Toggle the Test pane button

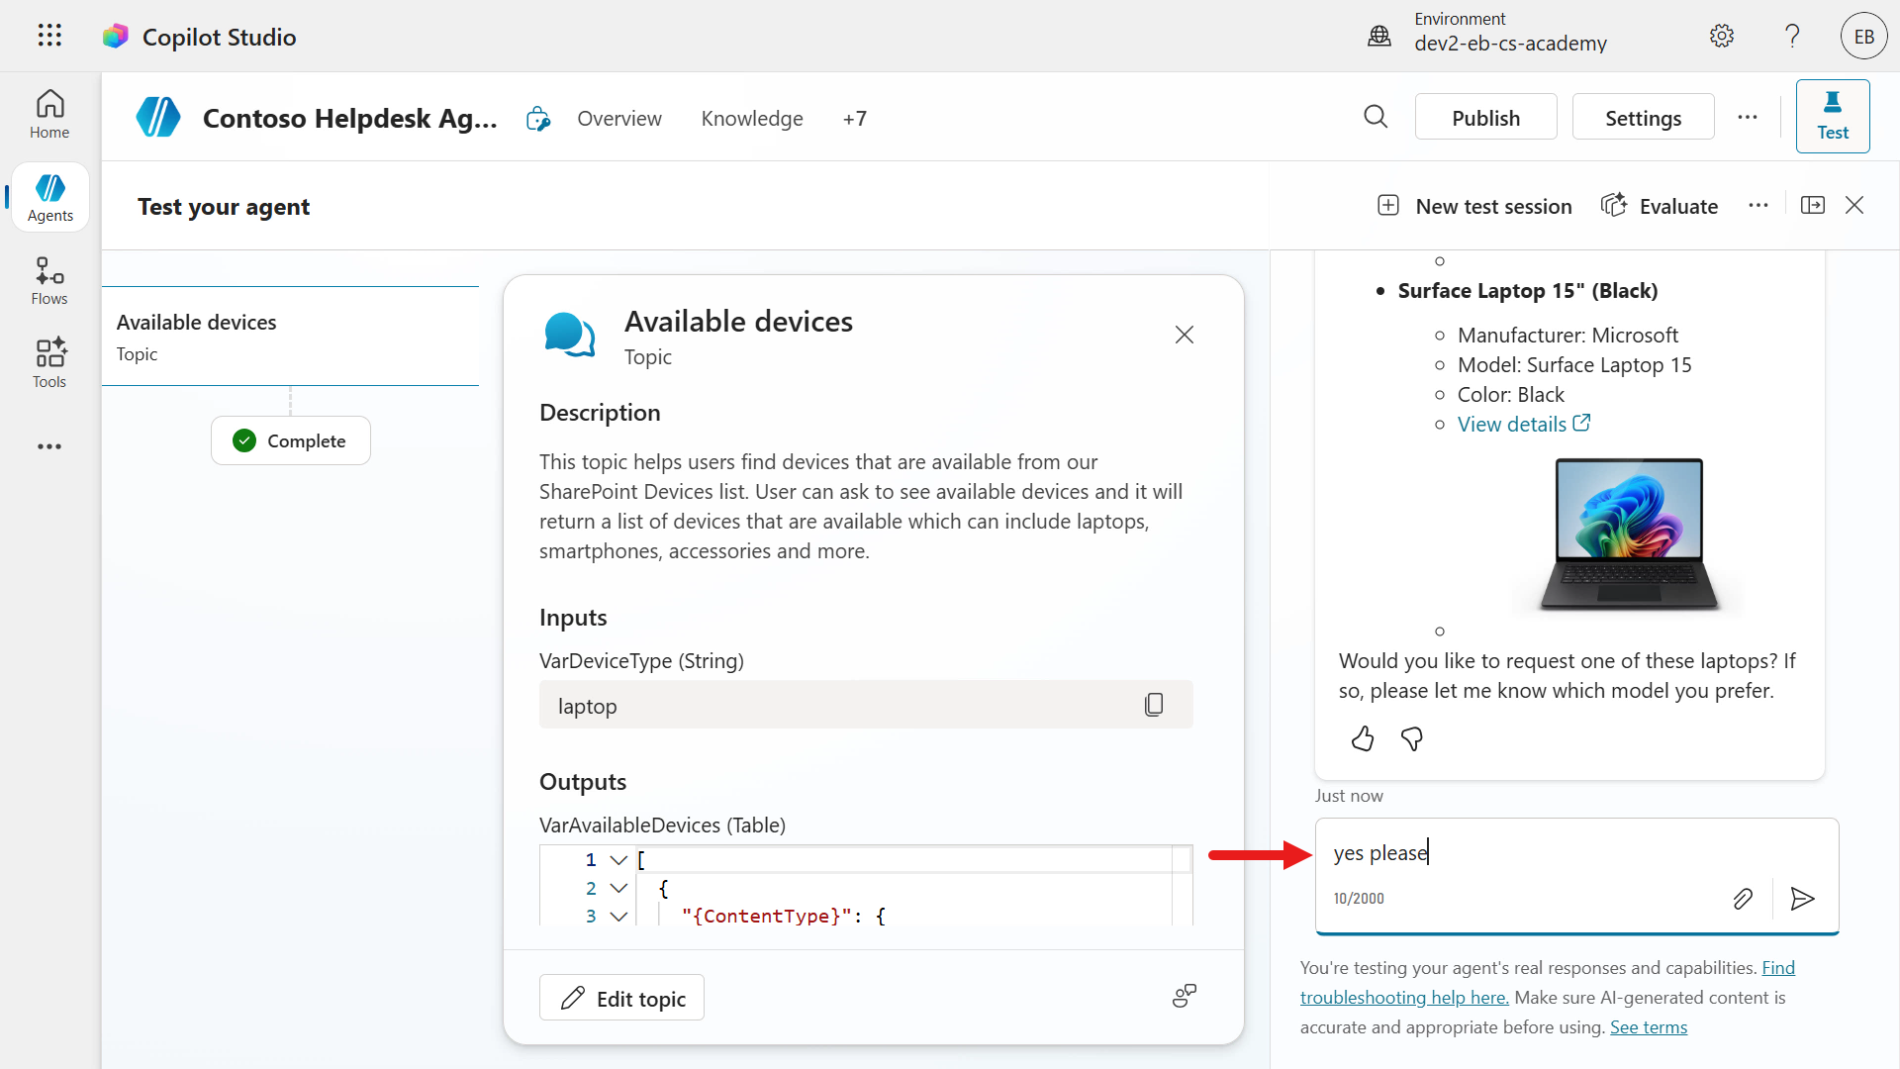click(1832, 117)
